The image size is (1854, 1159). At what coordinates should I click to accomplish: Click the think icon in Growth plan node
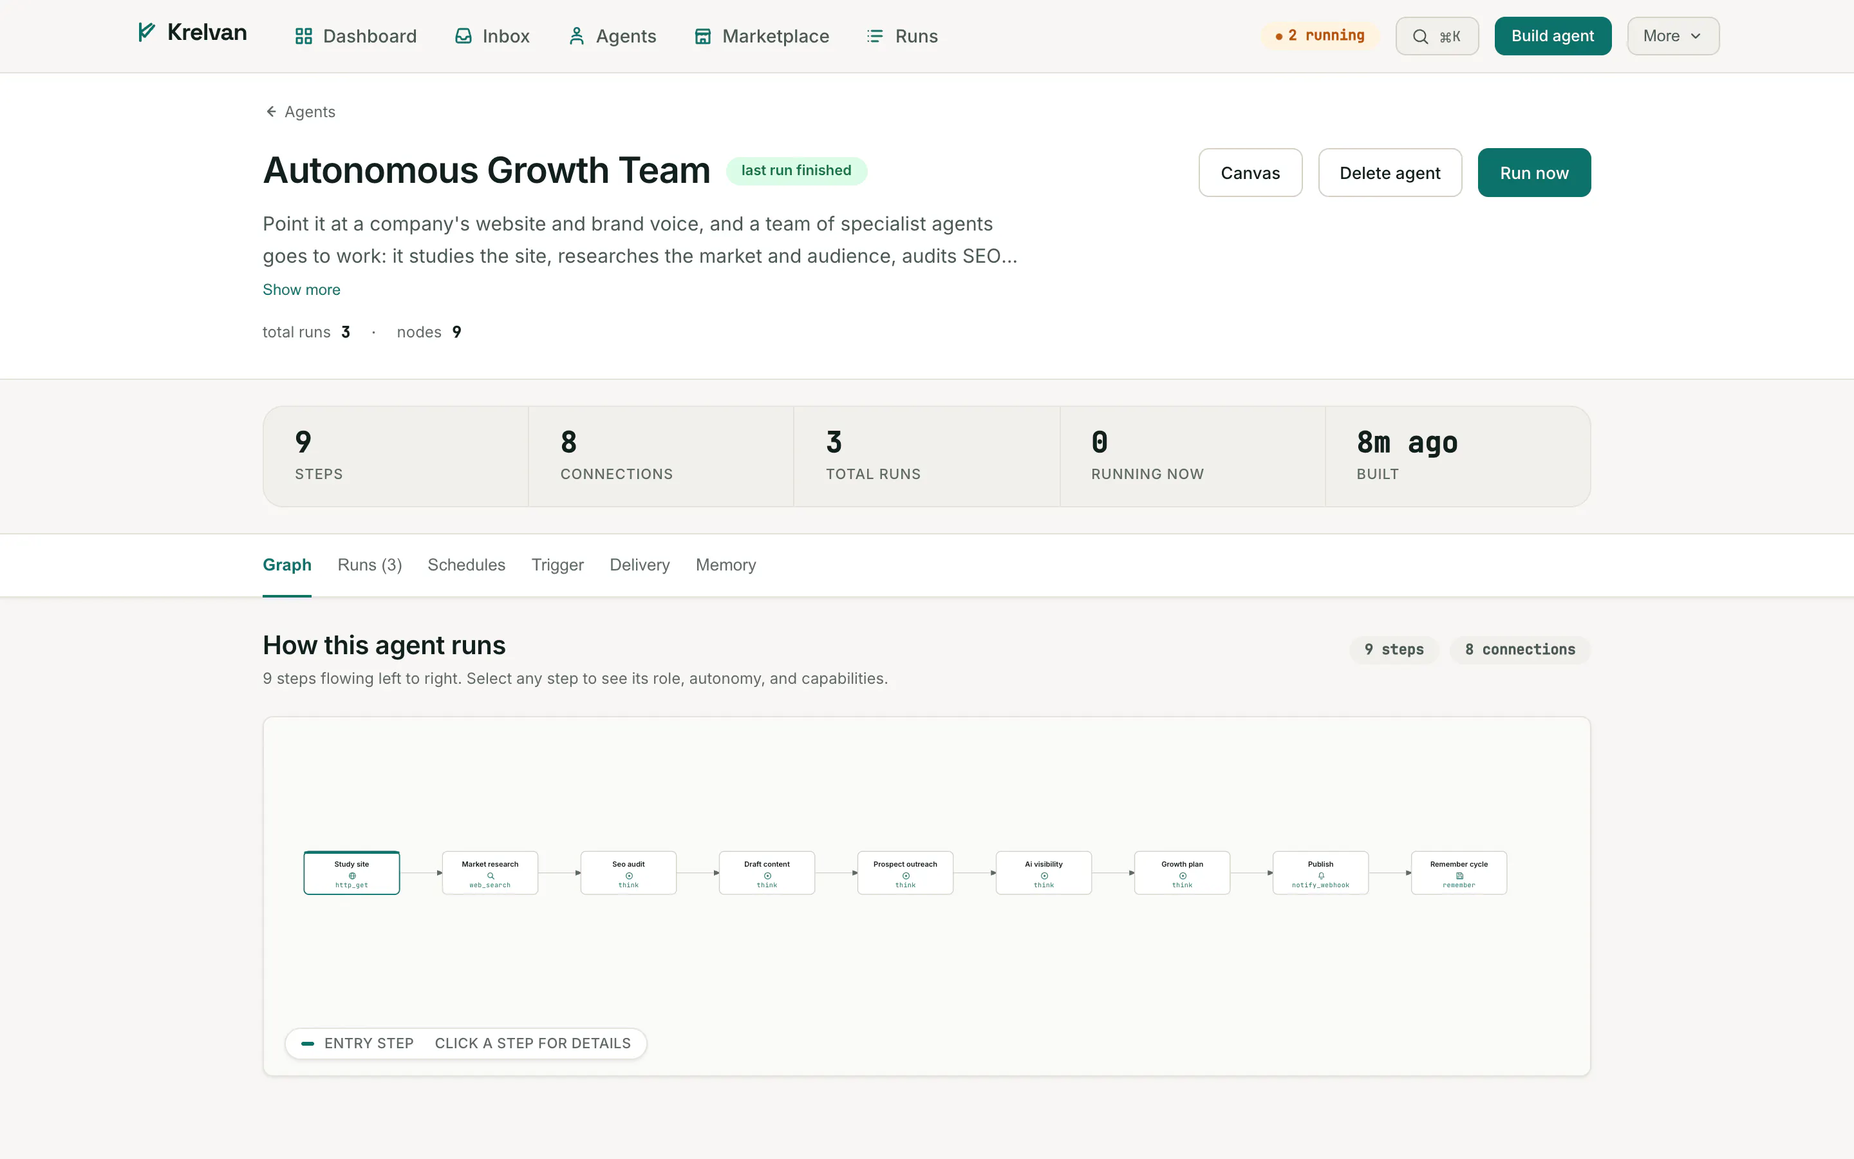(1183, 876)
